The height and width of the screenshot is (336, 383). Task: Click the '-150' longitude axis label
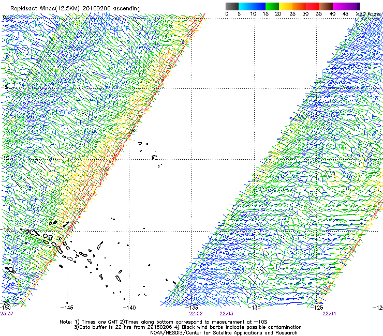pyautogui.click(x=5, y=308)
